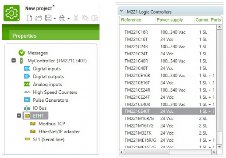The width and height of the screenshot is (226, 158).
Task: Select the TM221M16T/G controller row
Action: pyautogui.click(x=169, y=126)
